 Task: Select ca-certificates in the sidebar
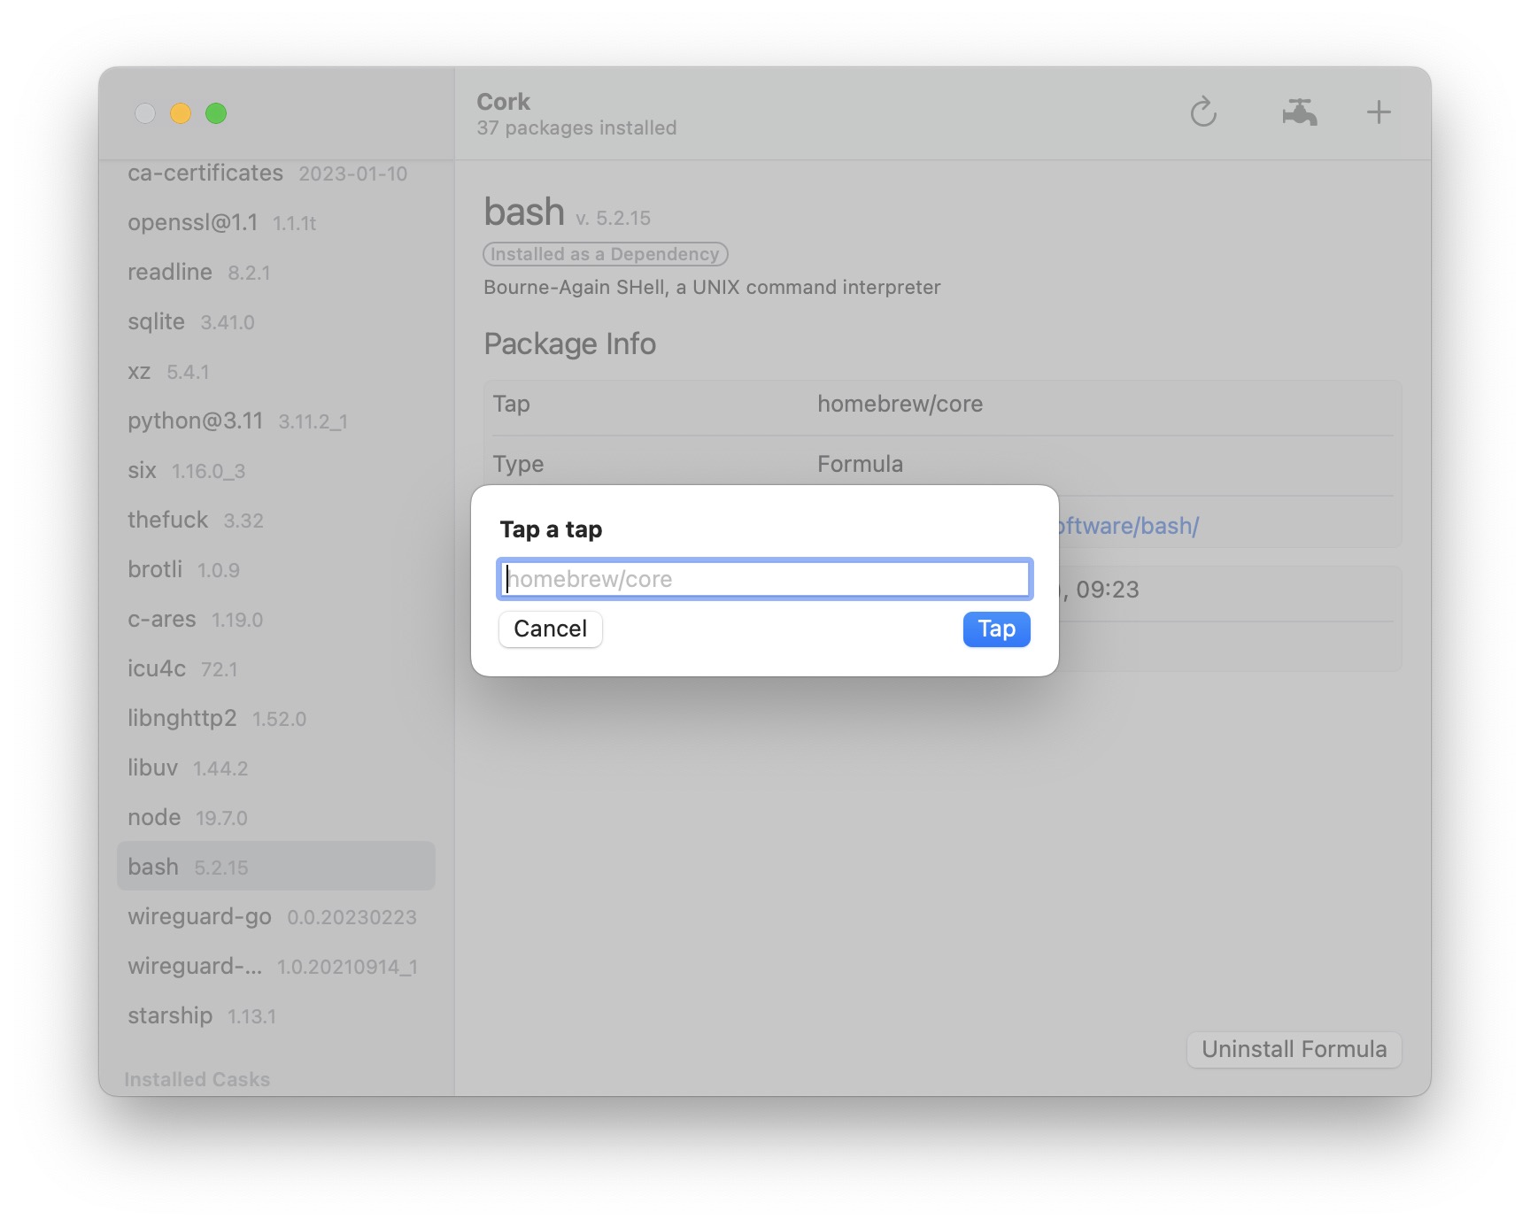pos(276,174)
